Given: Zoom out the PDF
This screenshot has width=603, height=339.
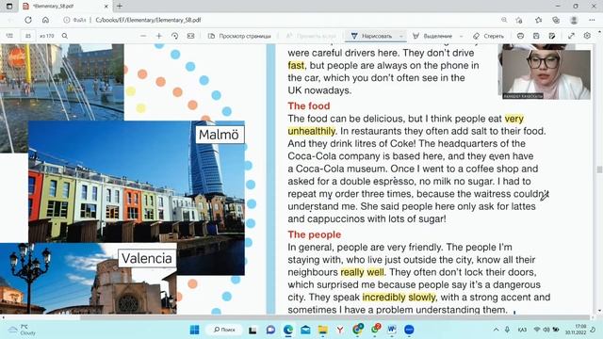Looking at the screenshot, I should (x=143, y=36).
